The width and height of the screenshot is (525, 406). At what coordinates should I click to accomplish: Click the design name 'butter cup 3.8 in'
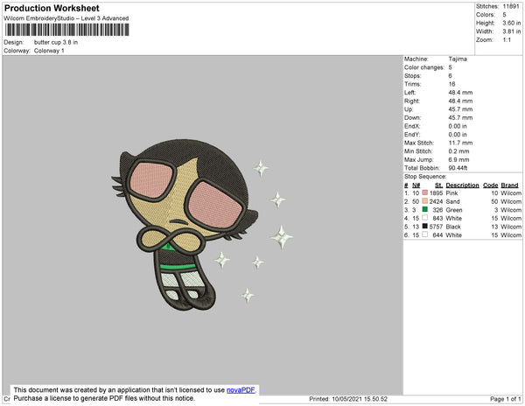56,42
